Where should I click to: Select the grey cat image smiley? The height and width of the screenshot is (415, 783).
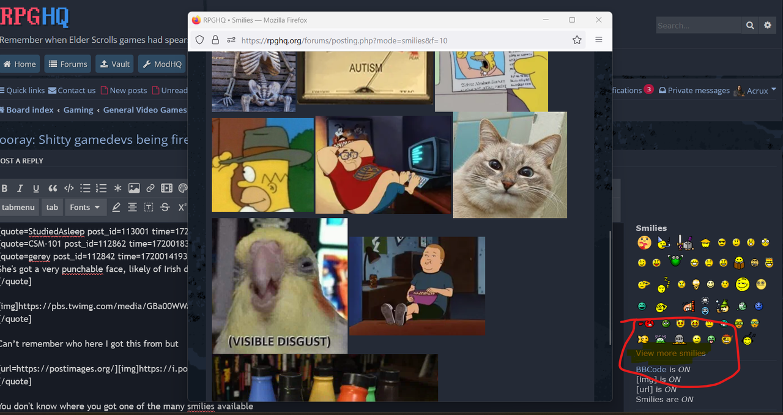coord(510,165)
